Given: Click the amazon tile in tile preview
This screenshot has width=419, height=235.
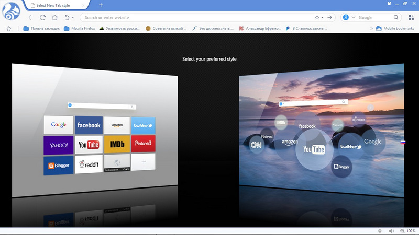Looking at the screenshot, I should [117, 125].
